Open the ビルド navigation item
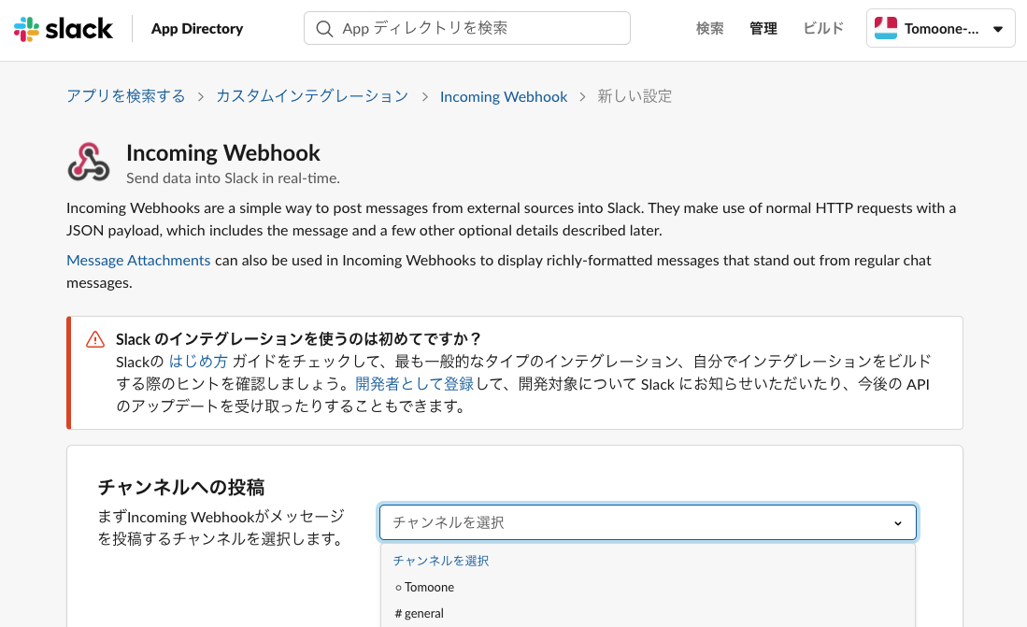The image size is (1027, 627). tap(823, 28)
